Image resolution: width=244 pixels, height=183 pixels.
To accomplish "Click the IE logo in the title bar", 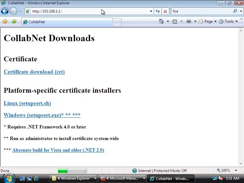I will pyautogui.click(x=3, y=3).
